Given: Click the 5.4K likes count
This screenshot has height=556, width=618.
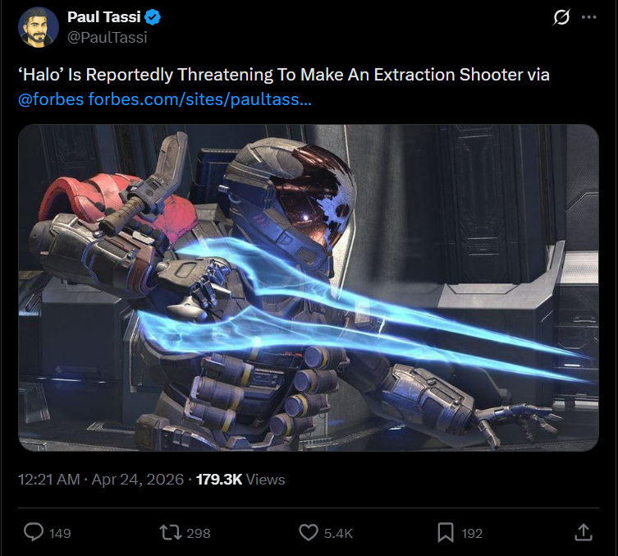Looking at the screenshot, I should point(338,534).
